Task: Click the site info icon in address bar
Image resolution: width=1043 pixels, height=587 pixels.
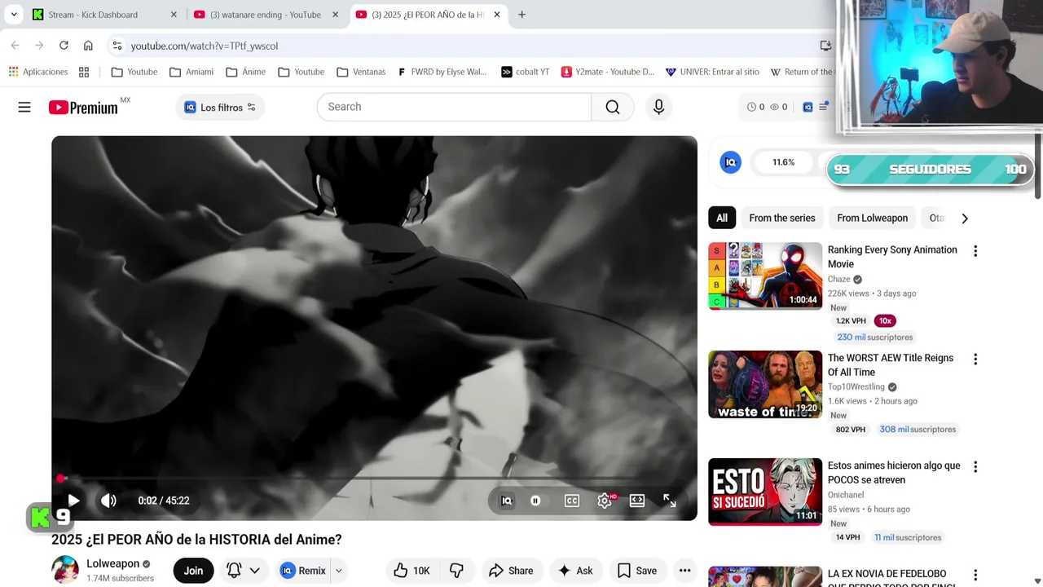Action: (x=117, y=46)
